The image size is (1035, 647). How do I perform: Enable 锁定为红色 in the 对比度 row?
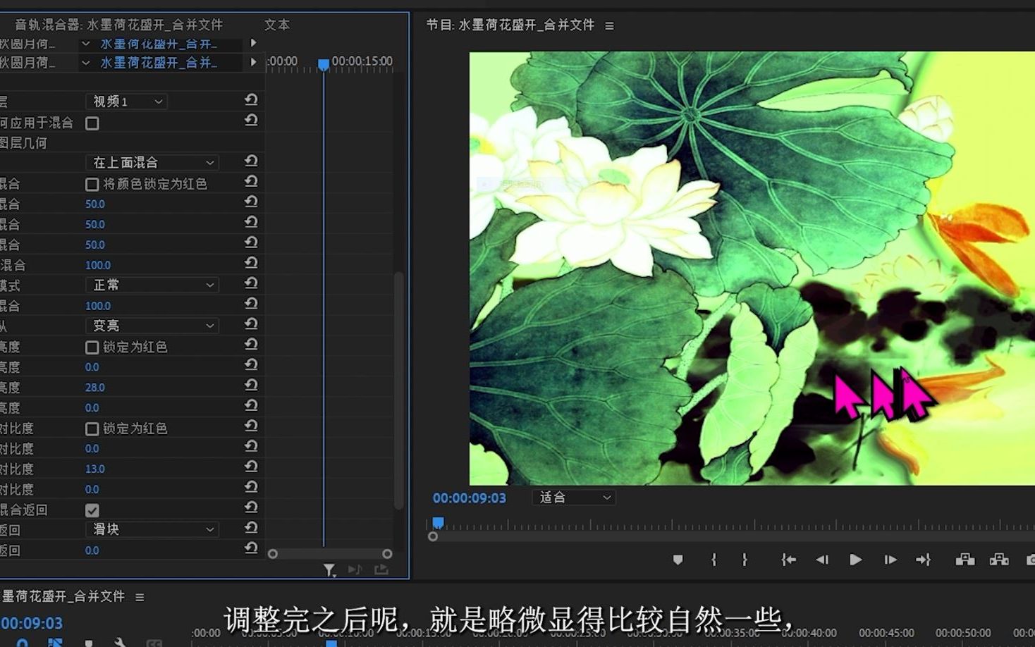[92, 429]
